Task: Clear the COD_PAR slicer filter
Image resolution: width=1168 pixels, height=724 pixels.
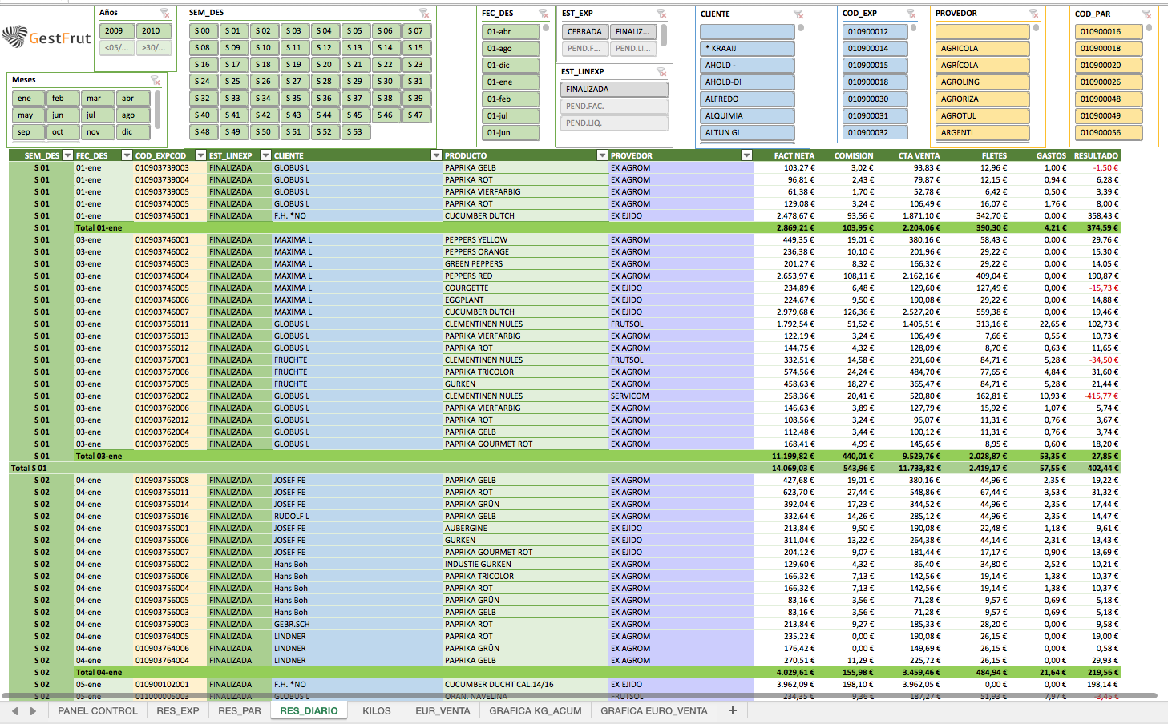Action: (x=1146, y=14)
